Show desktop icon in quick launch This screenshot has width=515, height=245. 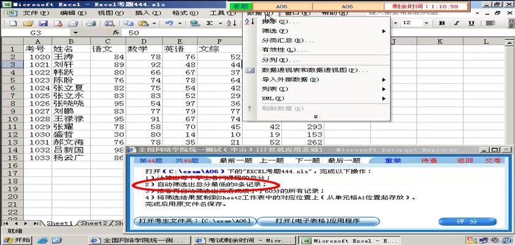(57, 241)
